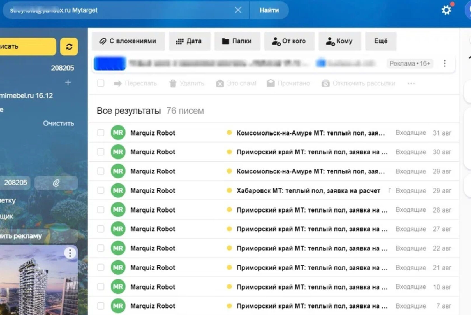Image resolution: width=471 pixels, height=315 pixels.
Task: Toggle the yellow unread dot on 31 авг email
Action: coord(229,133)
